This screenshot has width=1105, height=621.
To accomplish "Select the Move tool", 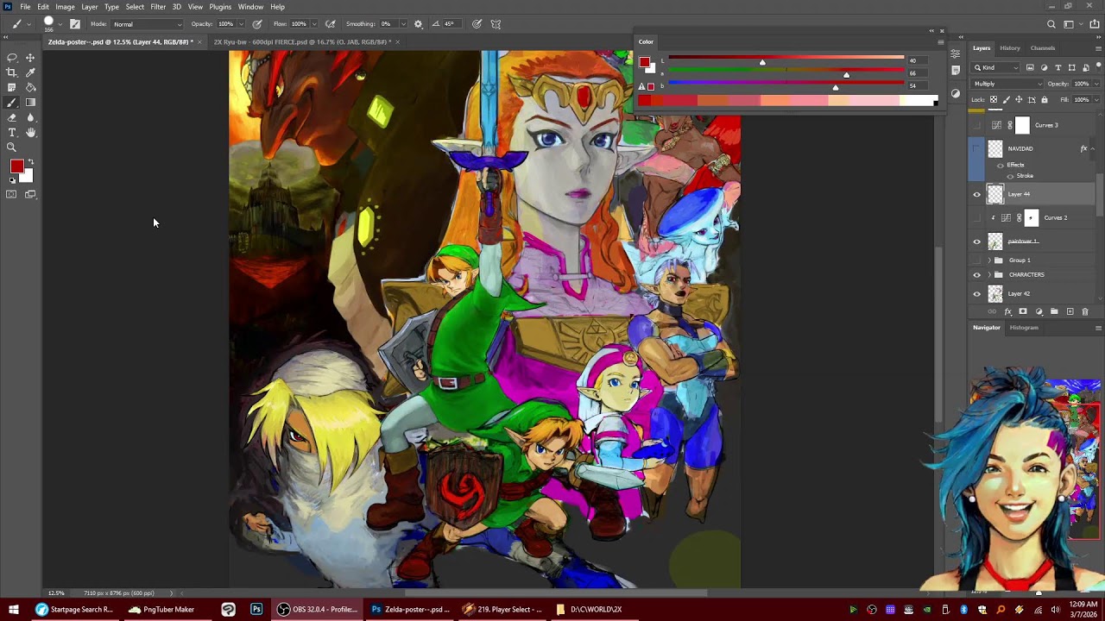I will (31, 58).
